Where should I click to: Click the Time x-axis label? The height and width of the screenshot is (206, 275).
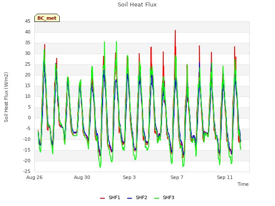[243, 184]
